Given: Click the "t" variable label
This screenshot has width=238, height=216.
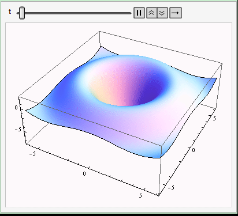Looking at the screenshot, I should click(x=10, y=12).
